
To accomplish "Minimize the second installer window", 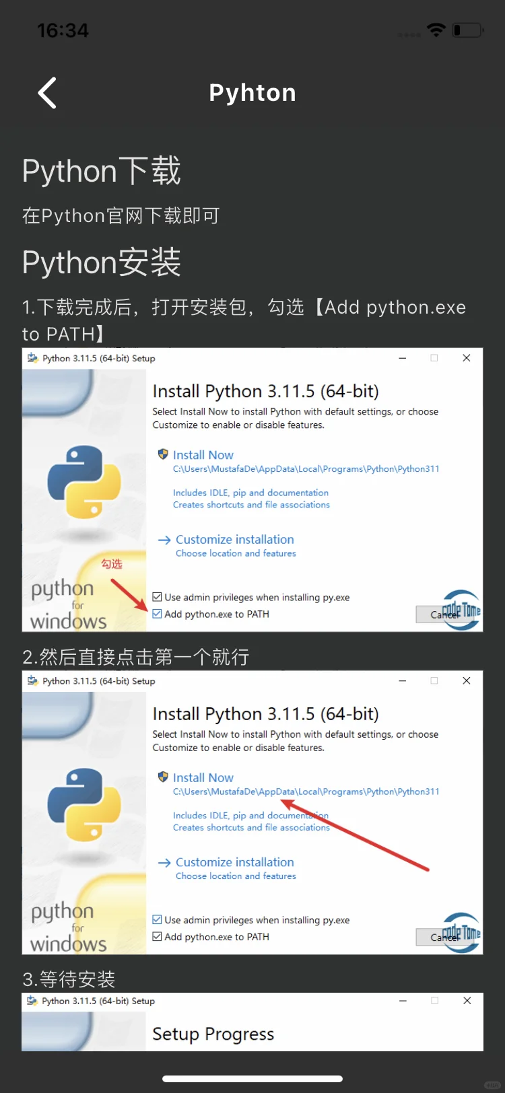I will click(402, 680).
